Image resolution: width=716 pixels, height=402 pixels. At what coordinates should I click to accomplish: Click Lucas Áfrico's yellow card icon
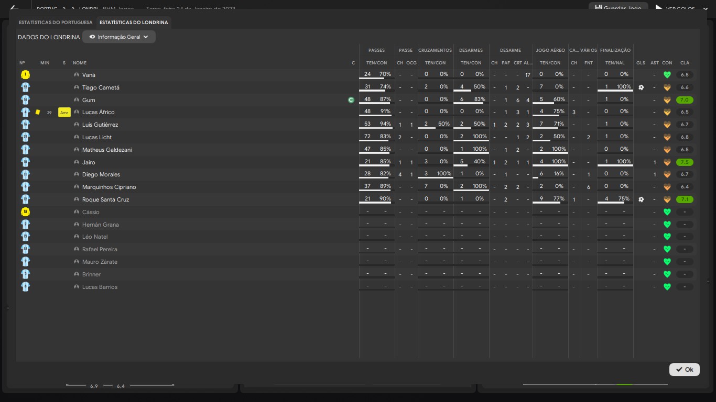point(38,112)
